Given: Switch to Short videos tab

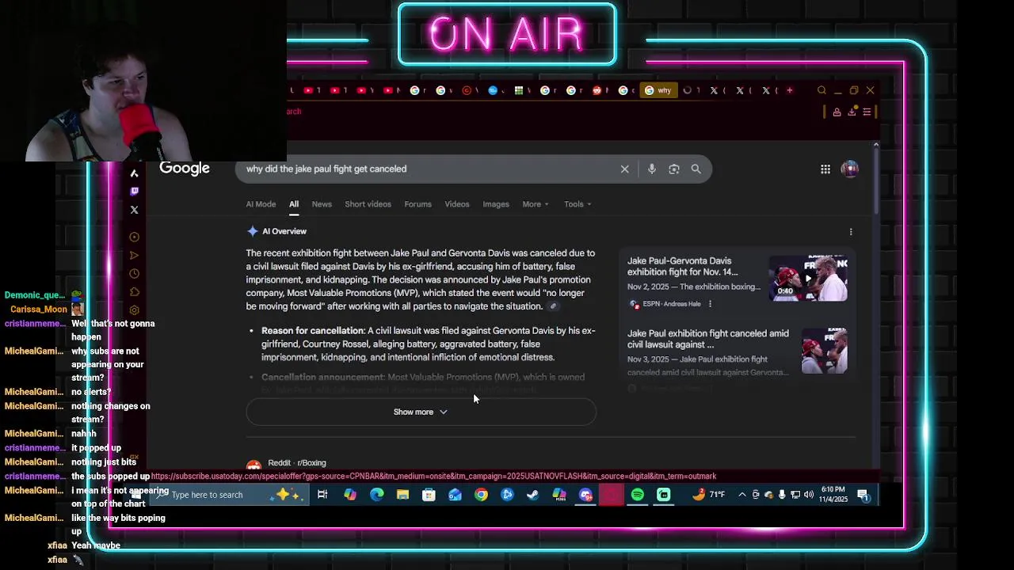Looking at the screenshot, I should [368, 204].
